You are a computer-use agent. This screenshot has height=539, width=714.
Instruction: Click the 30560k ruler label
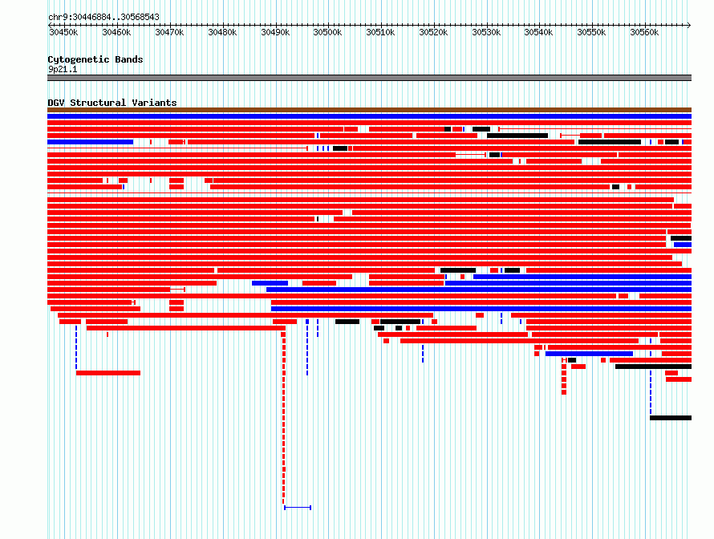click(x=644, y=32)
